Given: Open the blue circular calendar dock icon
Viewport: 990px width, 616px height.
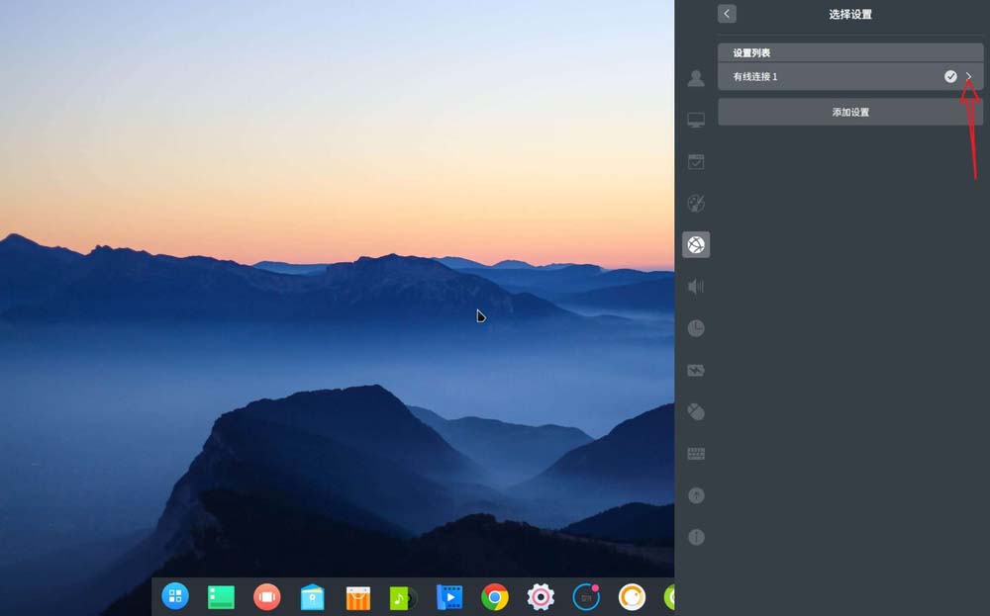Looking at the screenshot, I should [586, 597].
